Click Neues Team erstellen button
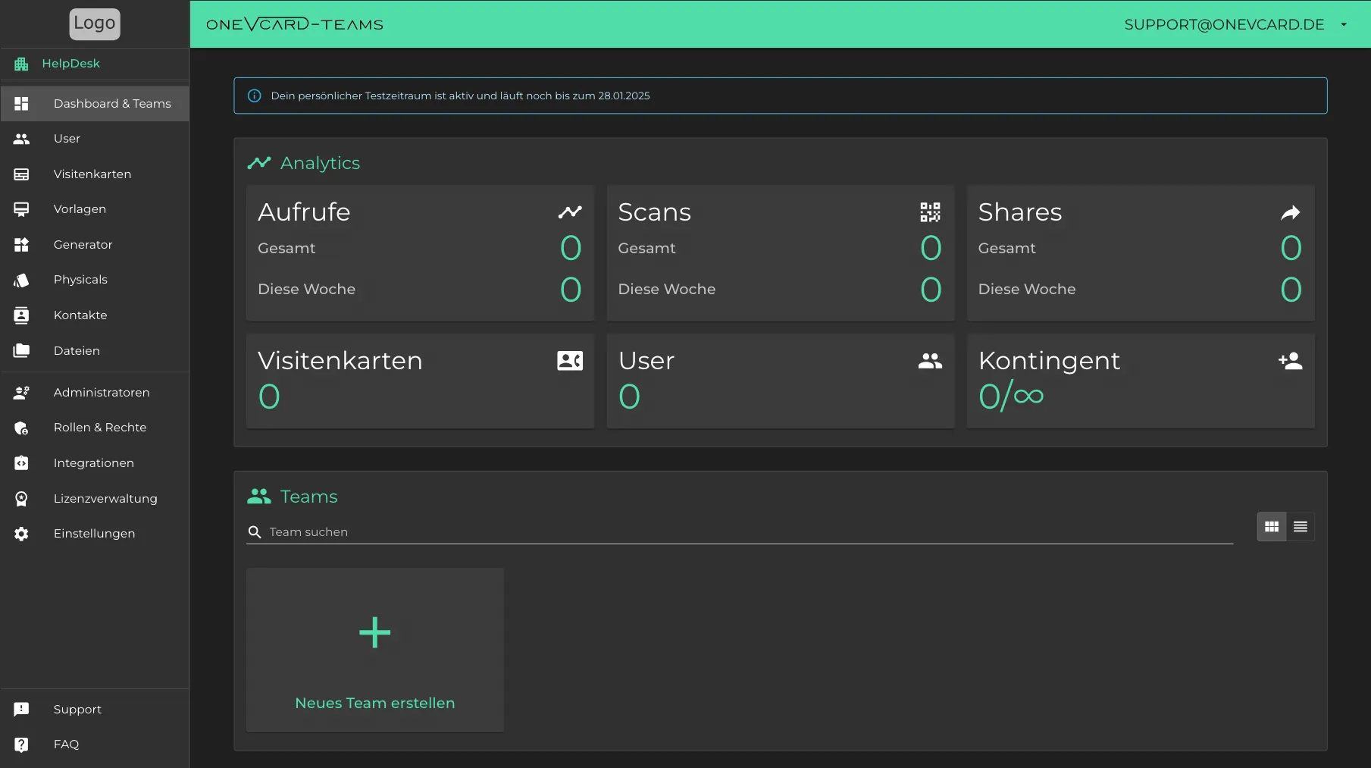The image size is (1371, 768). [375, 650]
